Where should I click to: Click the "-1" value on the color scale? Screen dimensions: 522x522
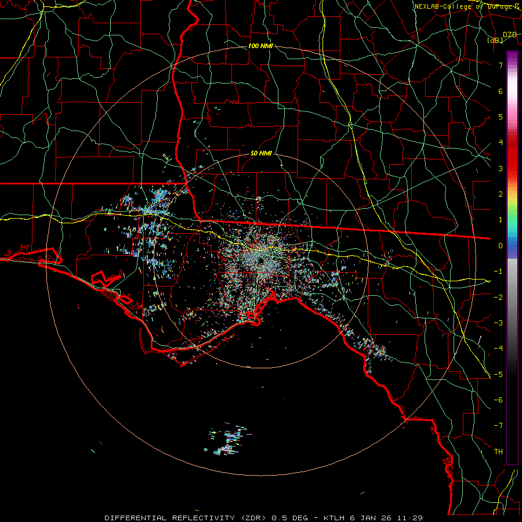coord(498,271)
